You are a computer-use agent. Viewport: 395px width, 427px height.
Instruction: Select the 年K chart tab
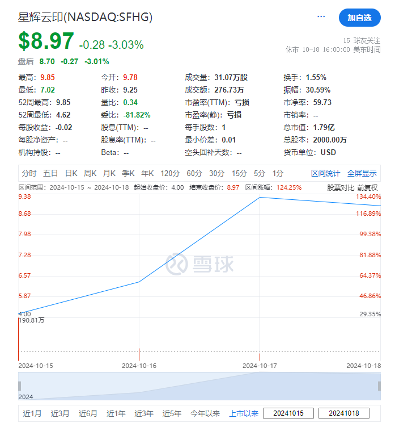tap(147, 173)
